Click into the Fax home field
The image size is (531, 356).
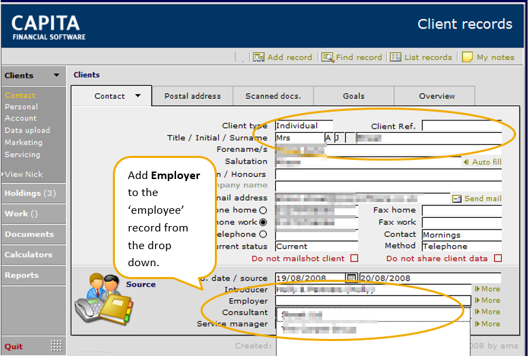coord(462,210)
